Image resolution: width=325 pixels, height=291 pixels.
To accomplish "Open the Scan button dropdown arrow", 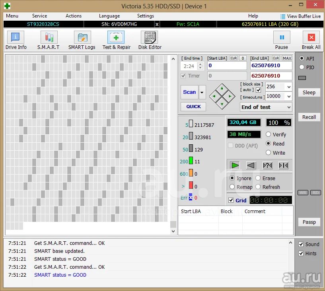I will tap(202, 92).
